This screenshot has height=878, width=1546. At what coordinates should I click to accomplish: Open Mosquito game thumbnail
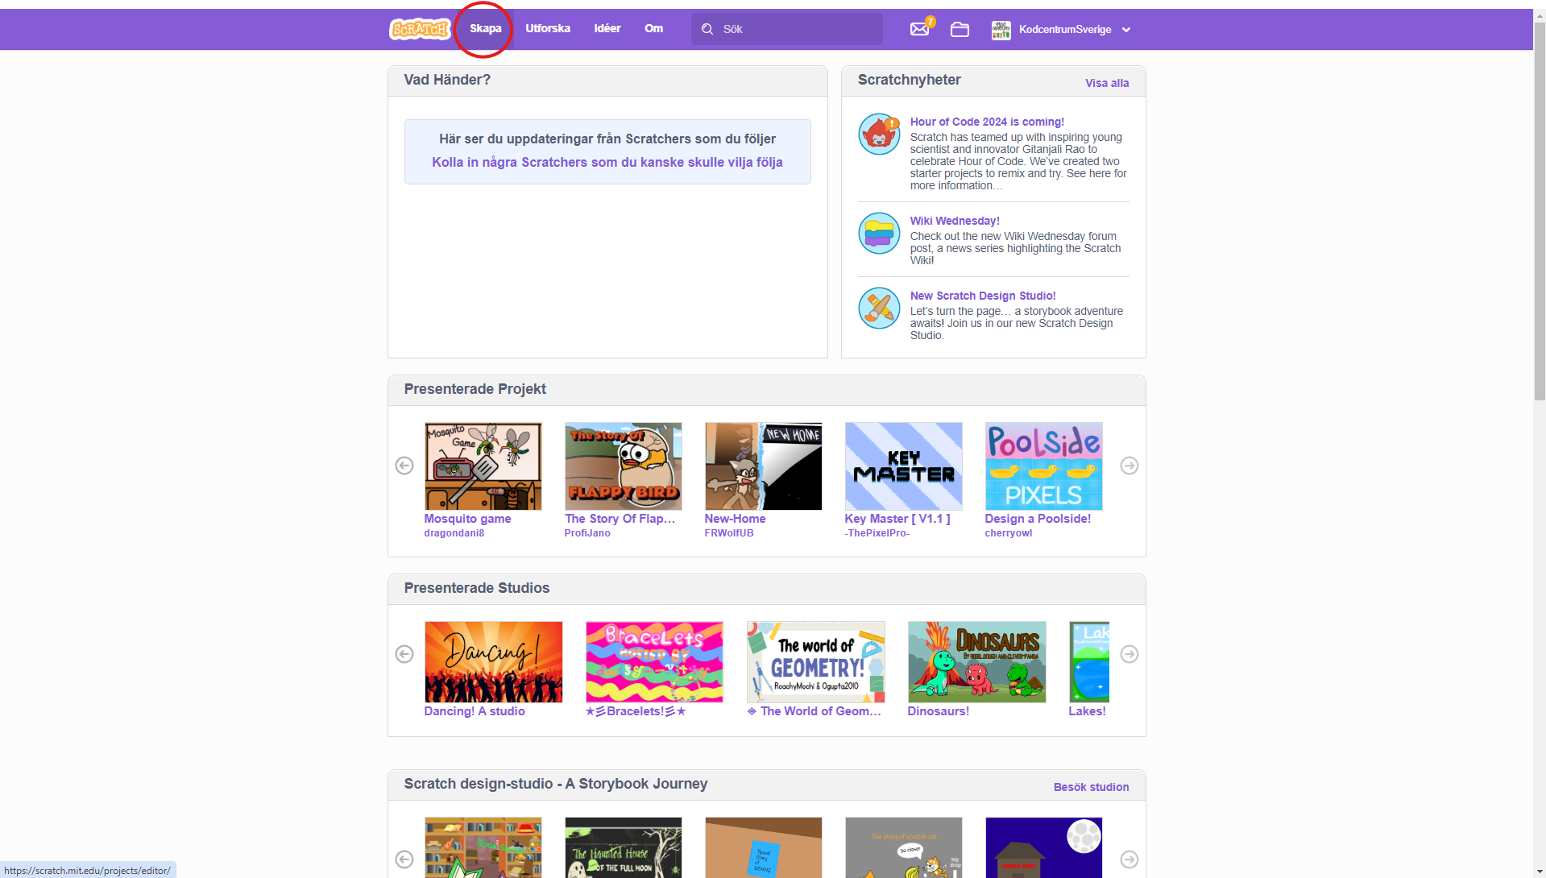pyautogui.click(x=483, y=466)
